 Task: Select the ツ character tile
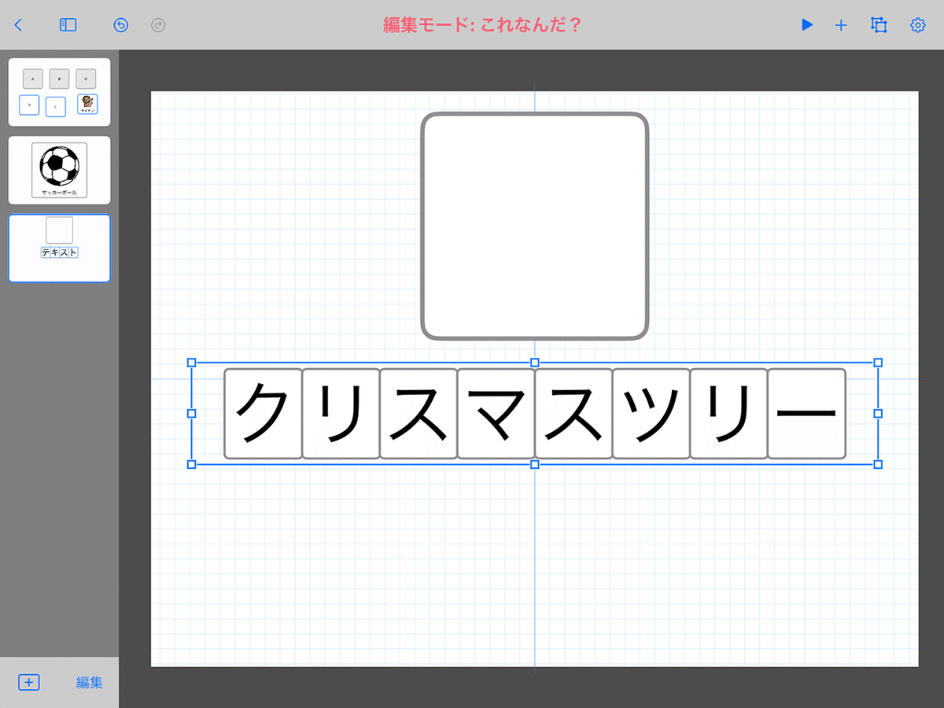click(651, 414)
